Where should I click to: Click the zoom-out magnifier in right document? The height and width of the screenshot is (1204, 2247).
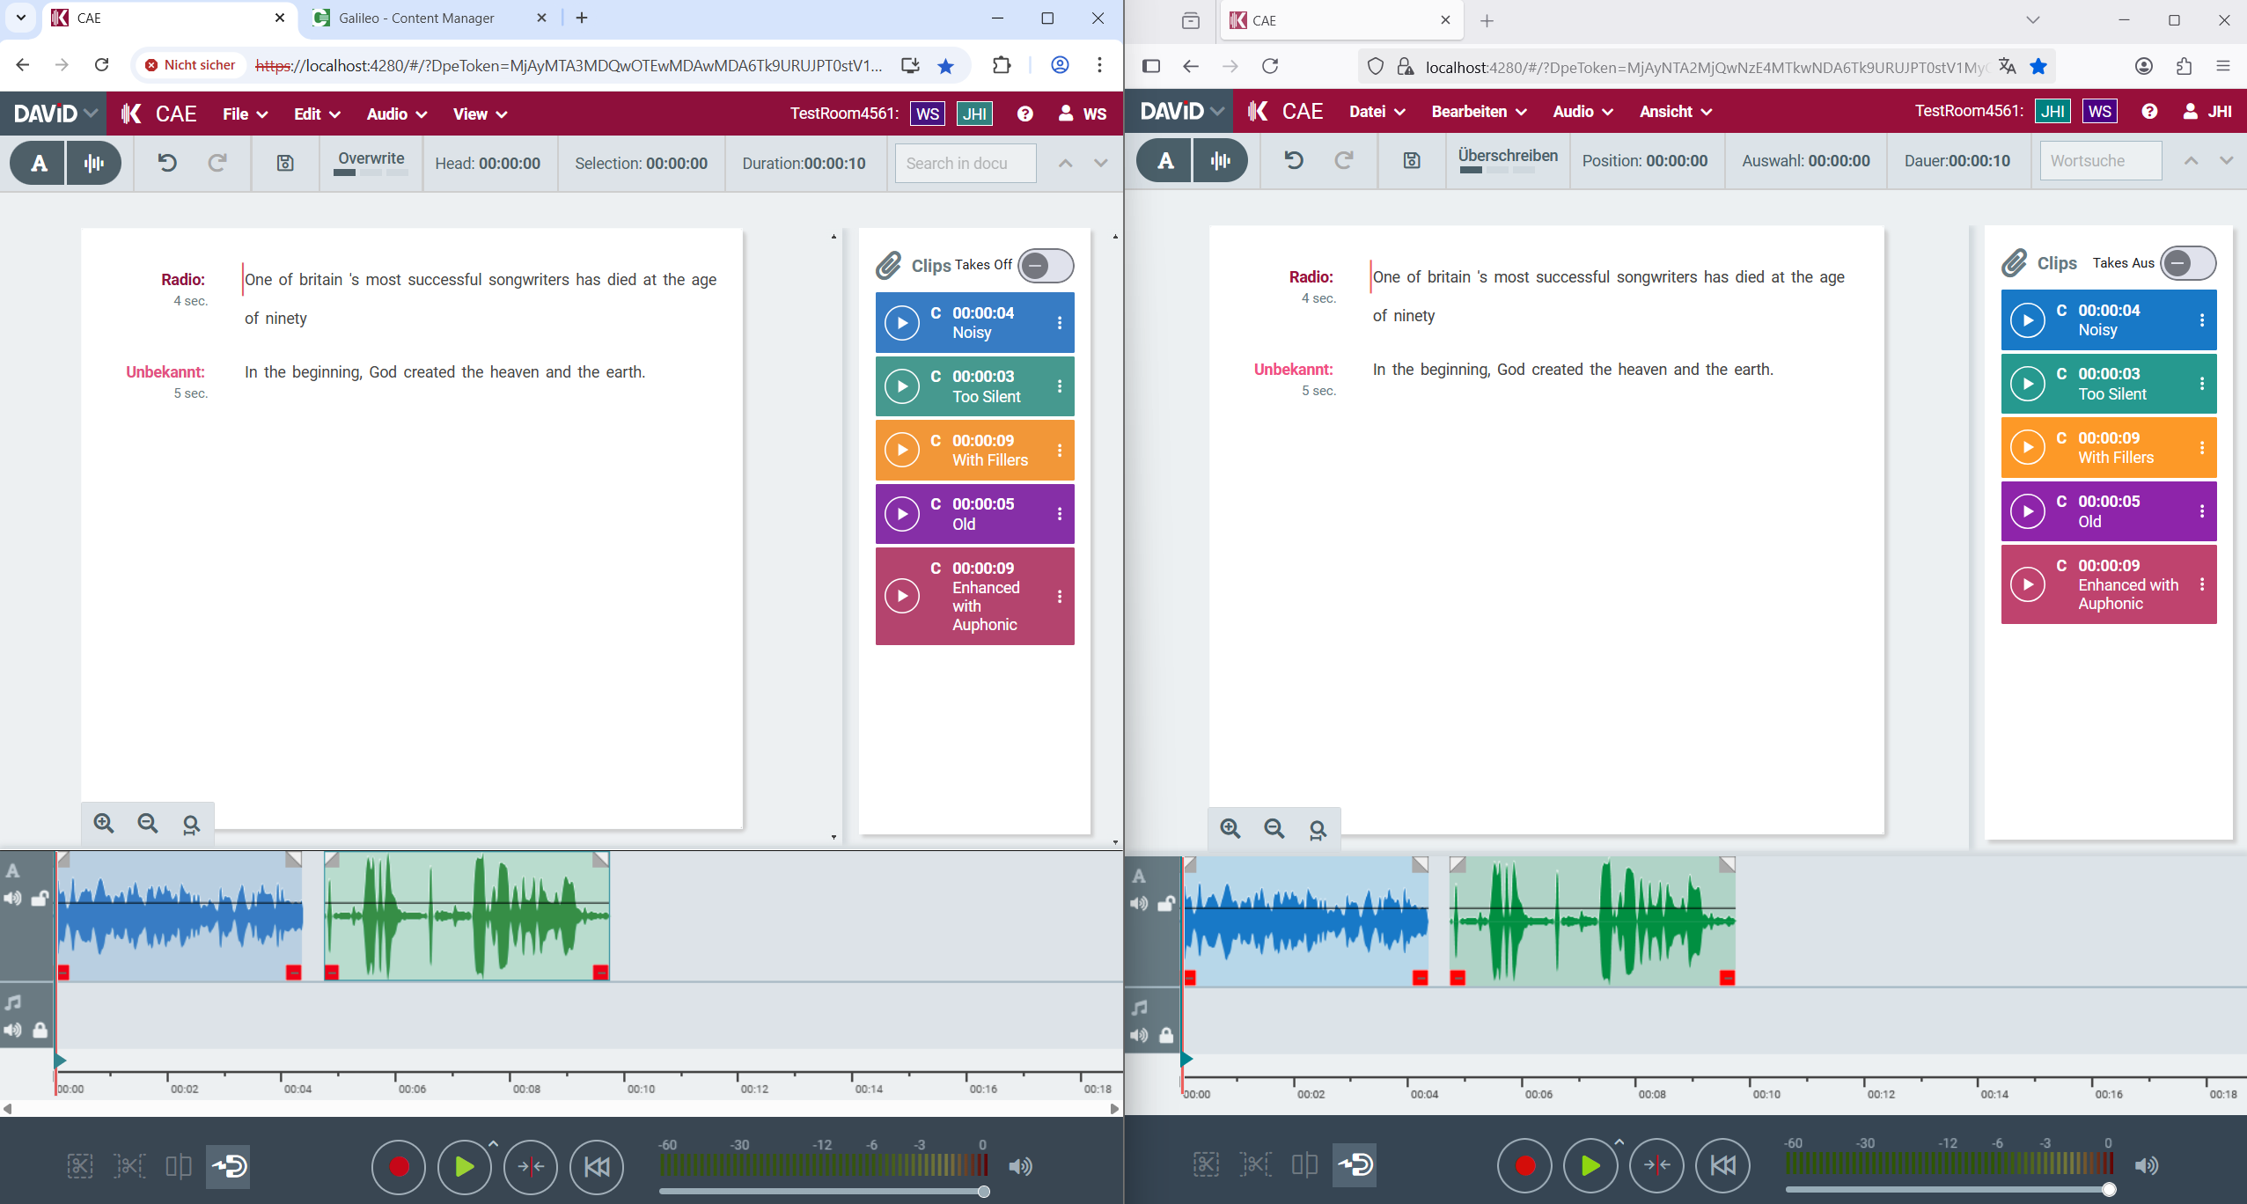pos(1274,829)
